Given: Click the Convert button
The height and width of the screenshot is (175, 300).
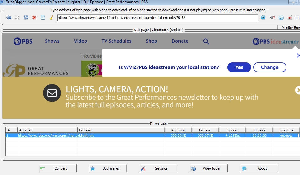Looking at the screenshot, I should pyautogui.click(x=58, y=168).
